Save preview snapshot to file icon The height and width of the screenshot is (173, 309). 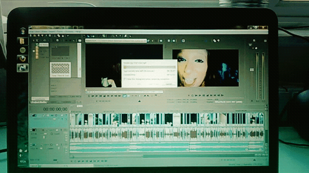218,41
